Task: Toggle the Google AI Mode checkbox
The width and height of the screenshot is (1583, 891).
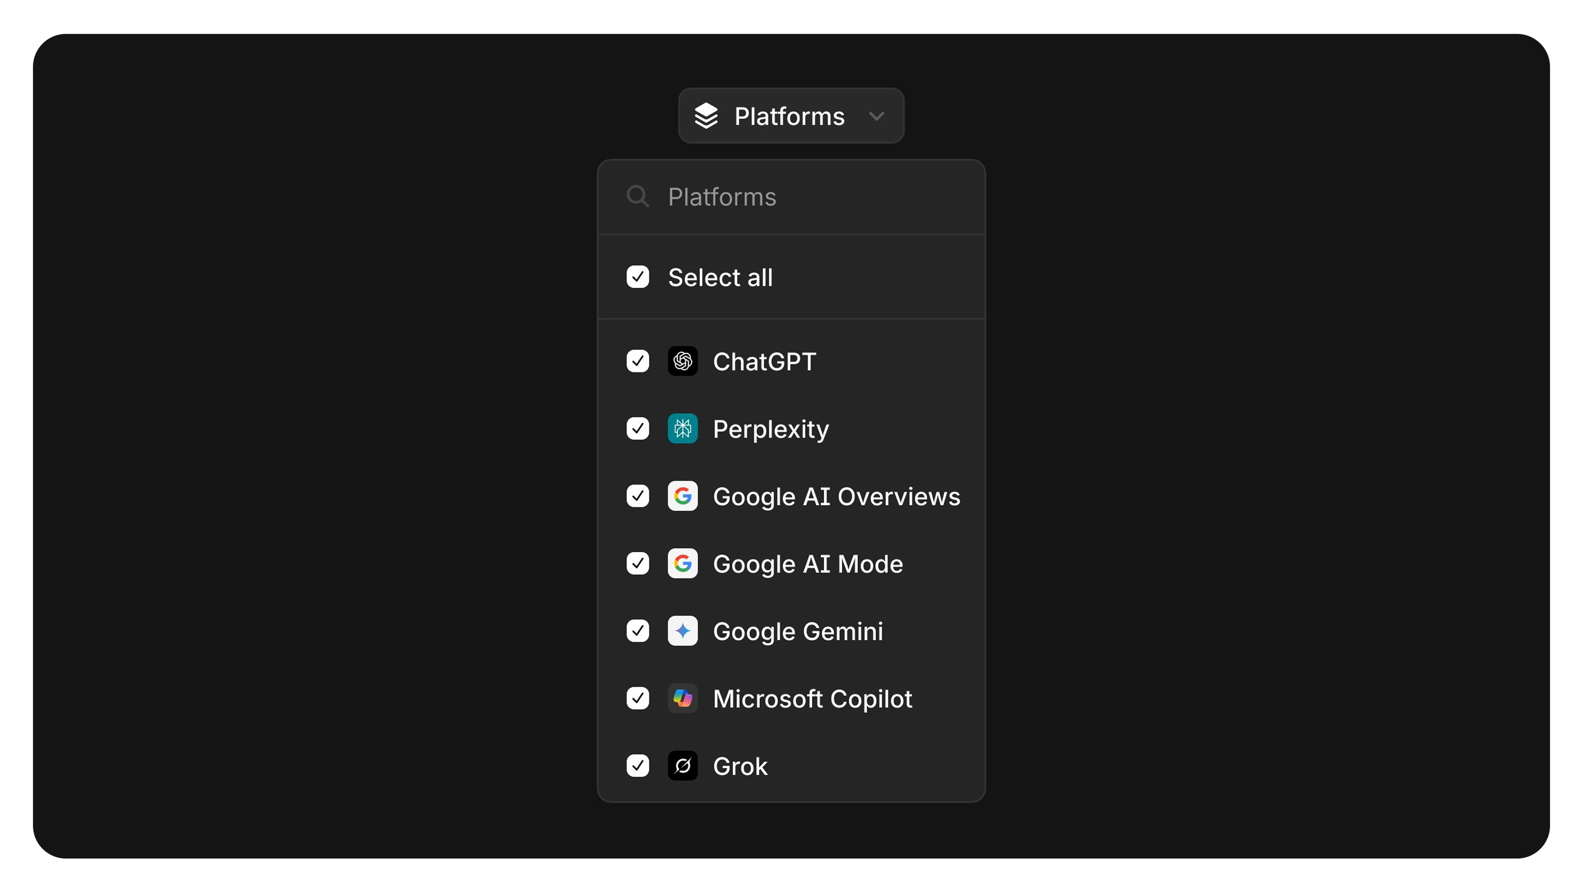Action: point(637,564)
